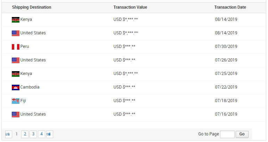Focus the Go to Page input field
This screenshot has width=268, height=142.
coord(227,134)
